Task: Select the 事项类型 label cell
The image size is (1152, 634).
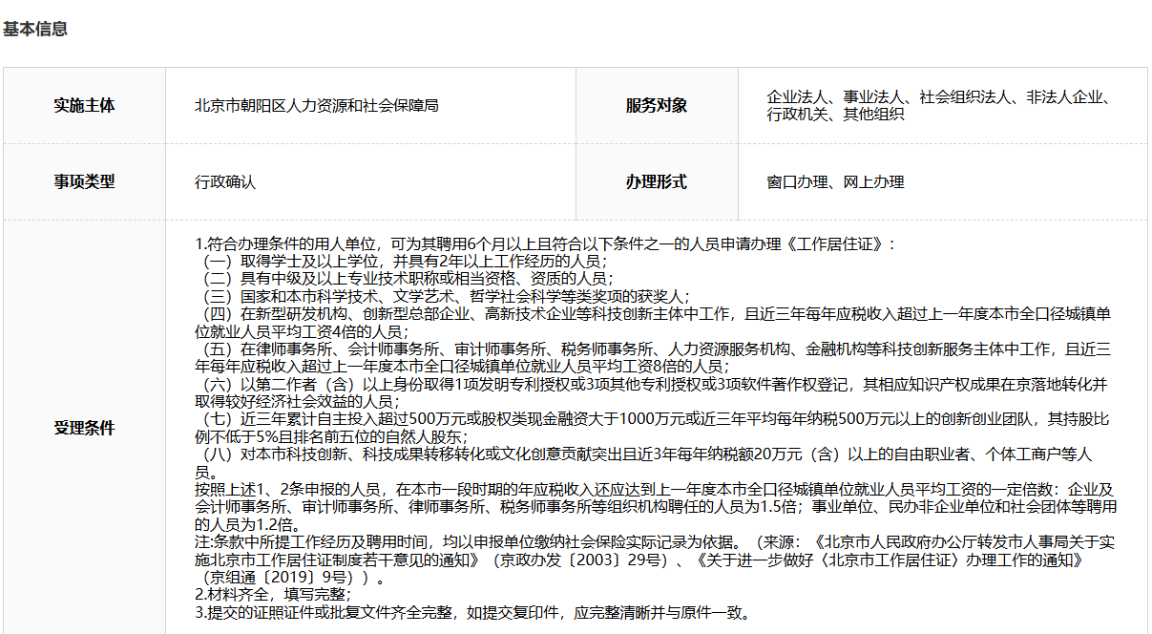Action: click(84, 181)
